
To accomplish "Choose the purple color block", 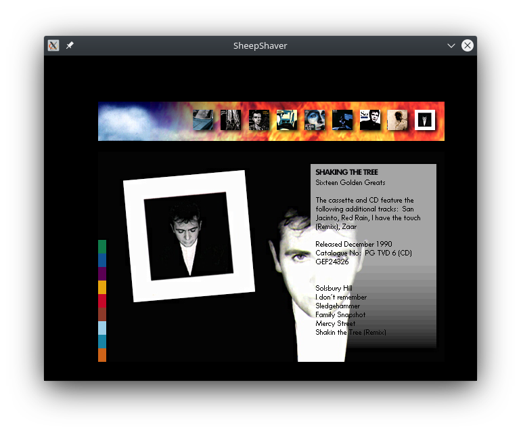I will point(102,274).
